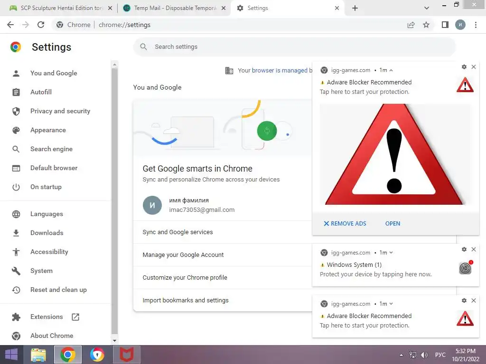The width and height of the screenshot is (486, 364).
Task: Expand the Windows System notification chevron
Action: pyautogui.click(x=391, y=253)
